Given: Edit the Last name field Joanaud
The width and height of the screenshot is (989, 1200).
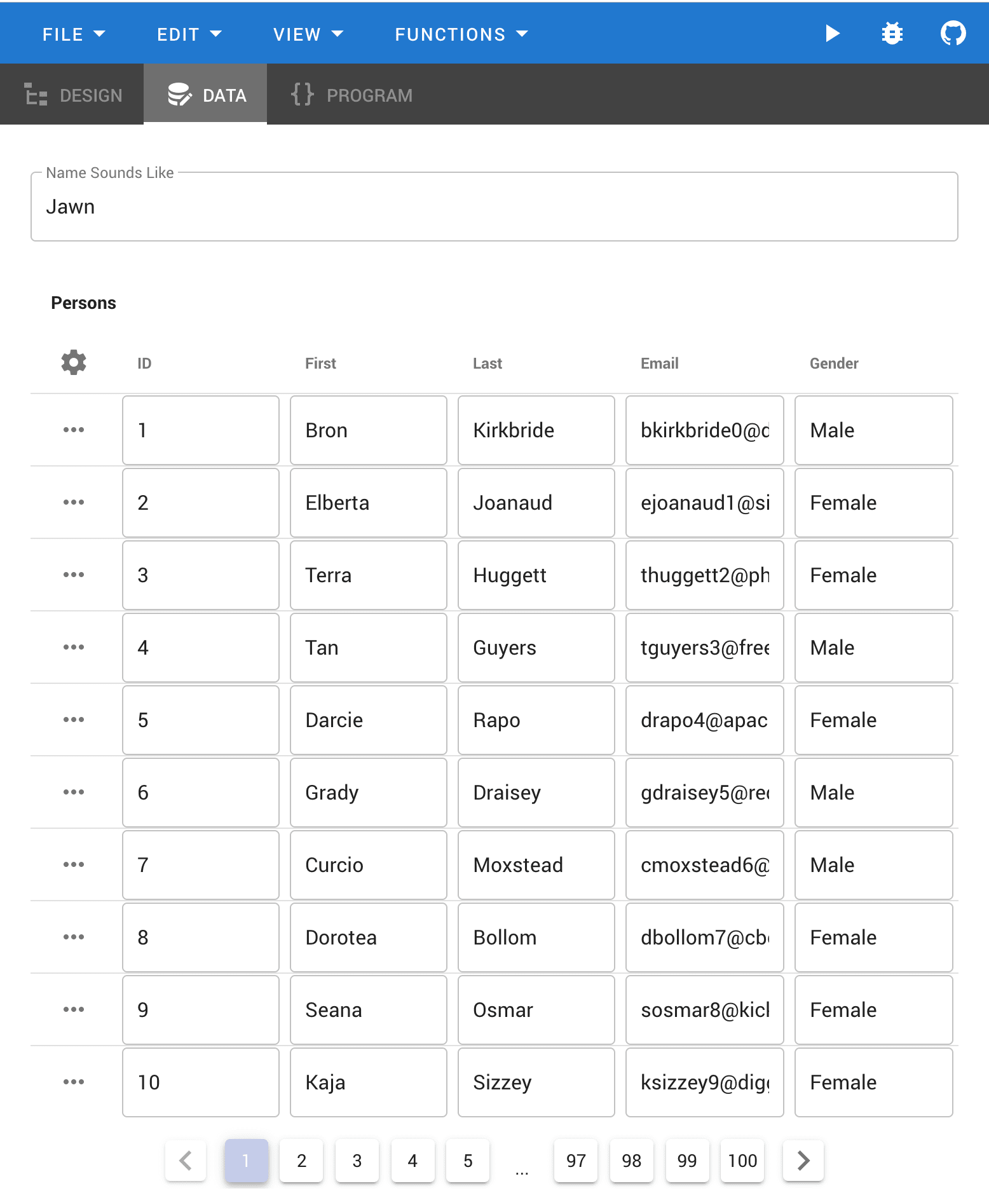Looking at the screenshot, I should [x=536, y=503].
